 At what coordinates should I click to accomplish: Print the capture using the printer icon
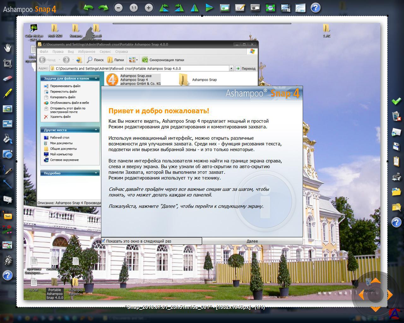[x=396, y=177]
